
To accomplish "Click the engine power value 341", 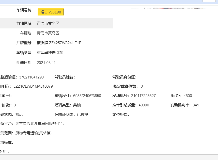I will [196, 105].
